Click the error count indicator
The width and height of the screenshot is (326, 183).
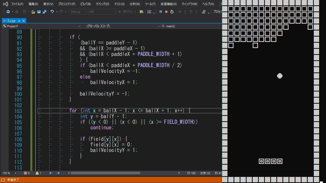tap(26, 173)
